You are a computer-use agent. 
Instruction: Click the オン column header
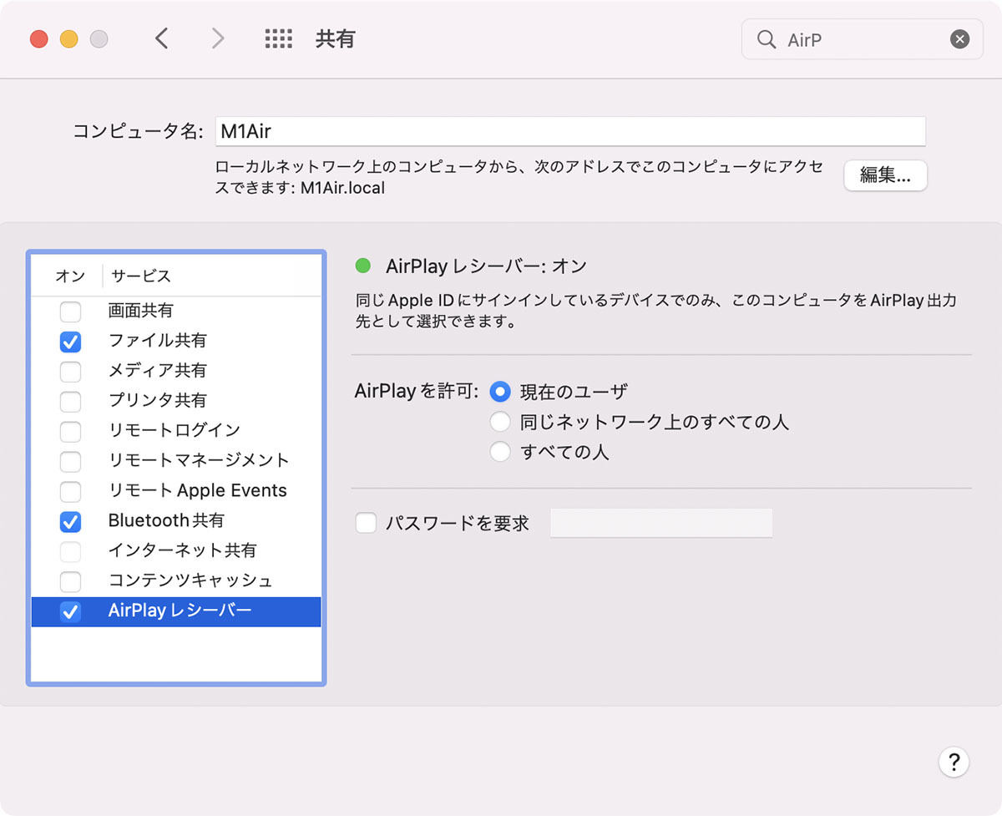click(x=70, y=276)
